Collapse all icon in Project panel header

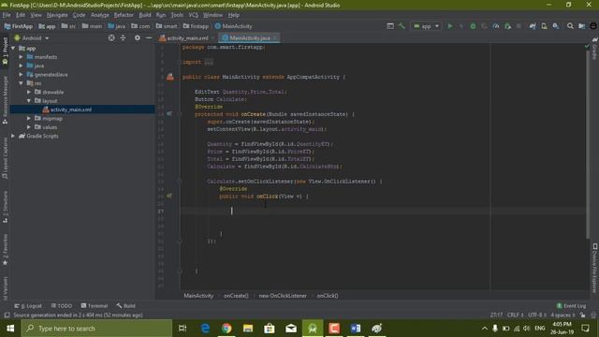pyautogui.click(x=123, y=37)
